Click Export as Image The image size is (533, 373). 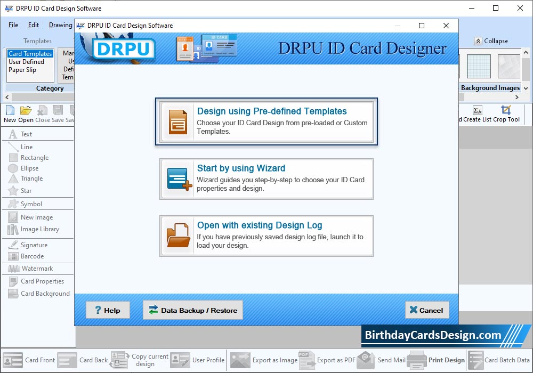point(264,360)
